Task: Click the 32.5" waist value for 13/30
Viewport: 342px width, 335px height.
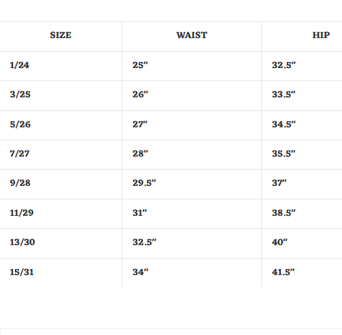Action: click(144, 242)
